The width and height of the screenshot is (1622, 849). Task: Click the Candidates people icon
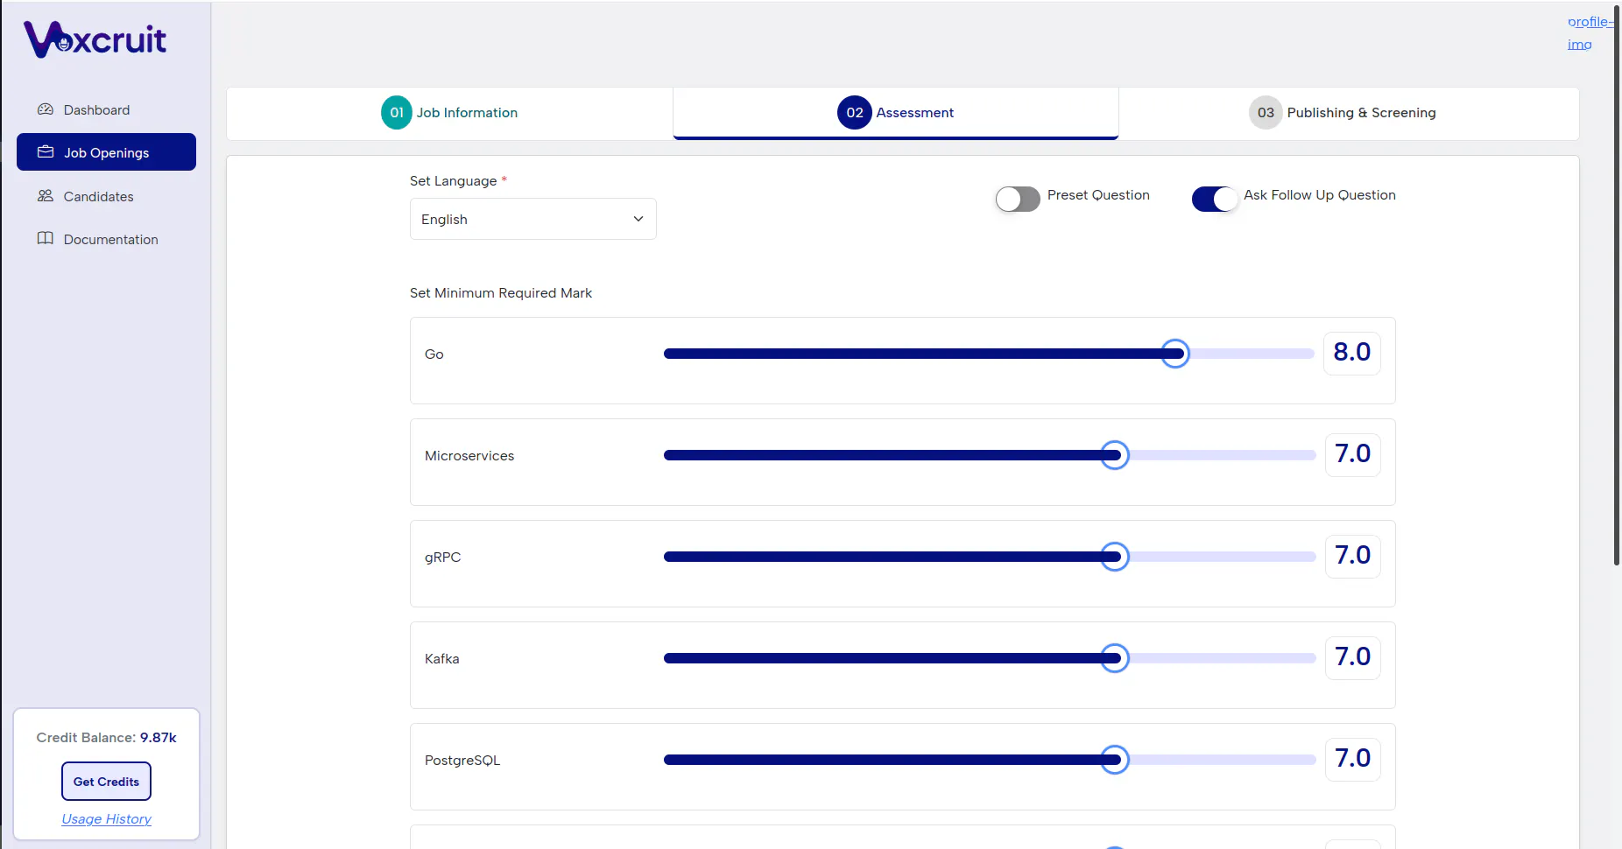[x=46, y=196]
